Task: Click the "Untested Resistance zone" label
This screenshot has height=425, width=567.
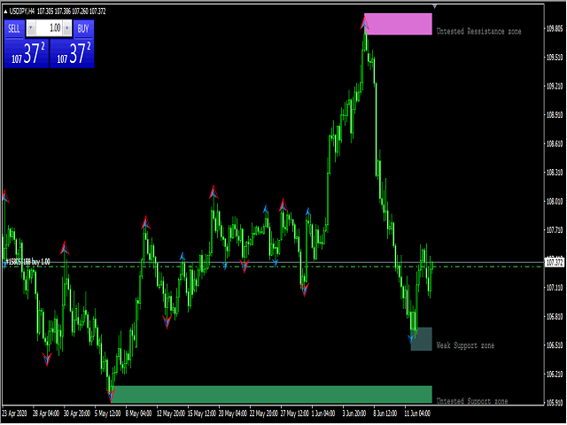Action: 478,32
